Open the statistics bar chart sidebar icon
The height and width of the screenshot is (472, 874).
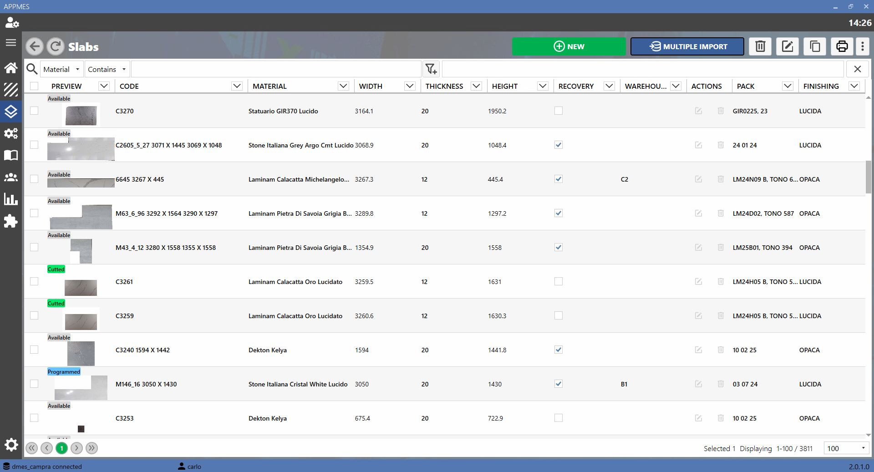click(11, 199)
